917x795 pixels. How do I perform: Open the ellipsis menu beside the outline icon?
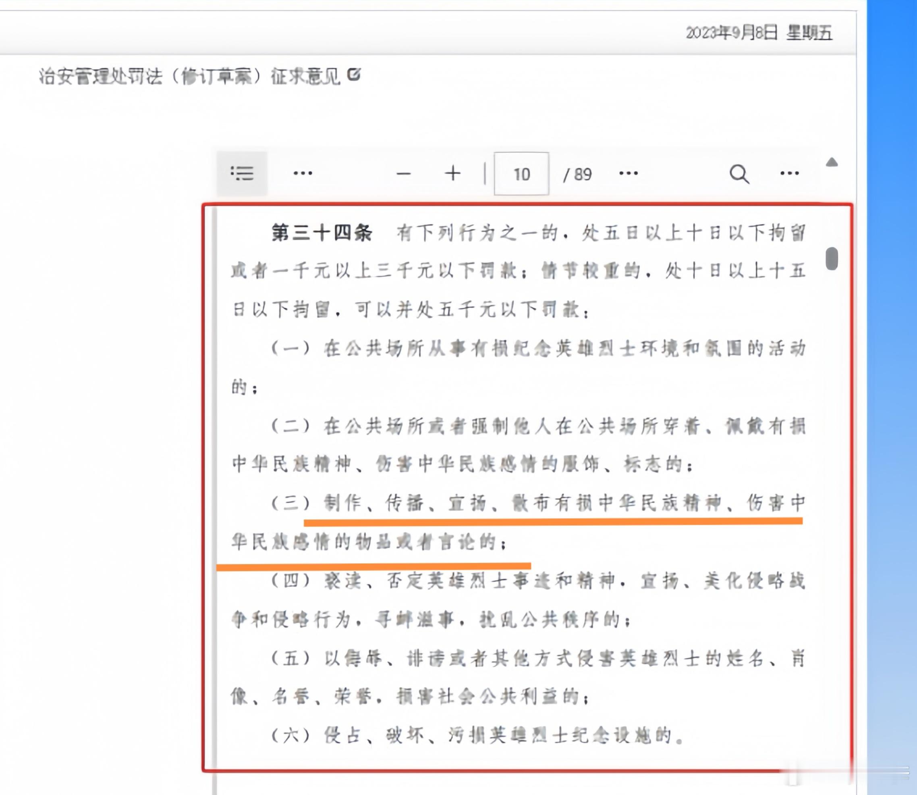tap(303, 173)
